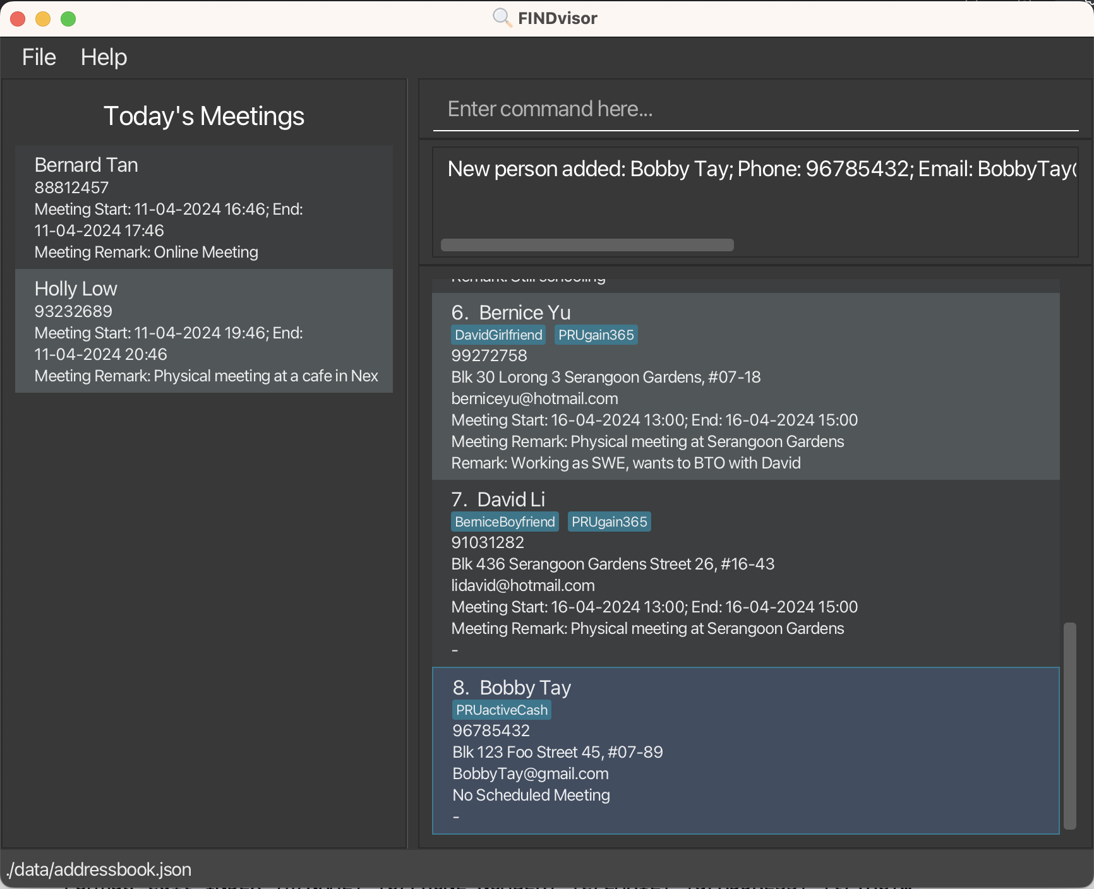Click address Blk 30 Lorong 3 Serangoon Gardens
This screenshot has width=1094, height=889.
pyautogui.click(x=606, y=377)
